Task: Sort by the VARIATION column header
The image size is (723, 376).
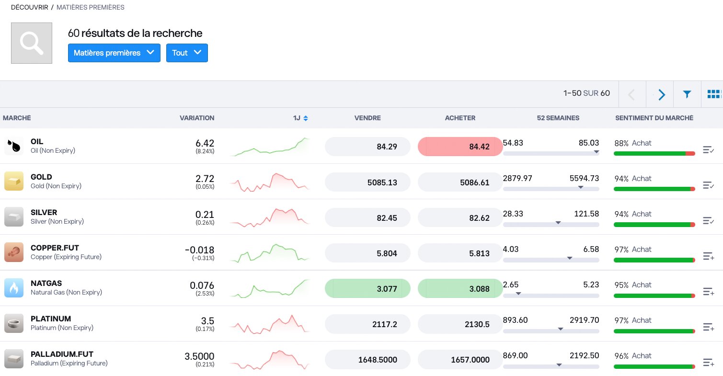Action: point(197,118)
